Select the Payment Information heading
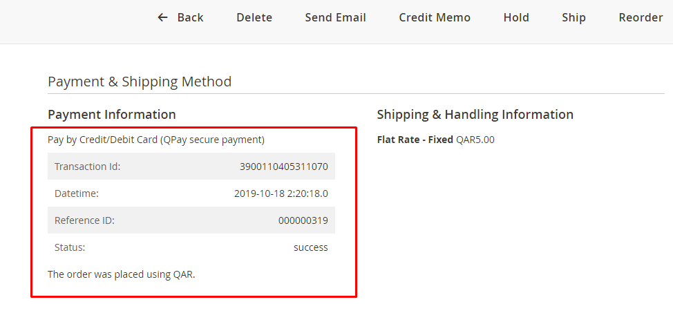 coord(112,115)
